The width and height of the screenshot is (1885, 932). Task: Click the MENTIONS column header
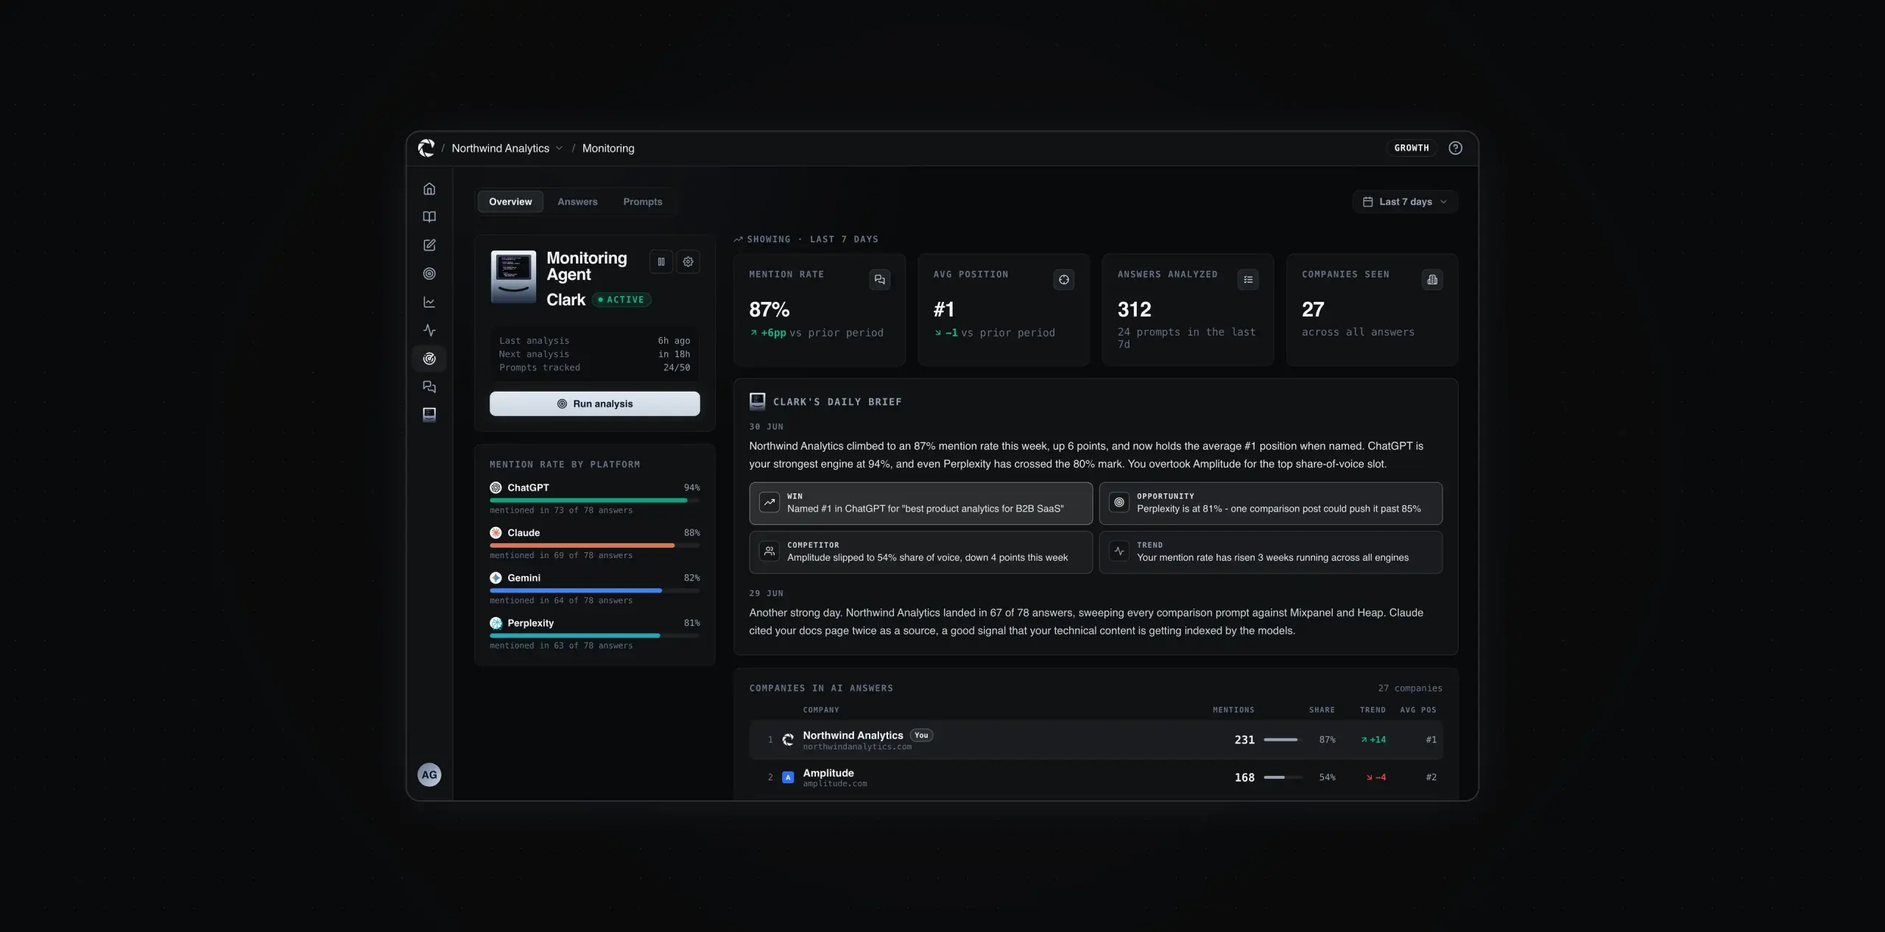click(x=1233, y=710)
